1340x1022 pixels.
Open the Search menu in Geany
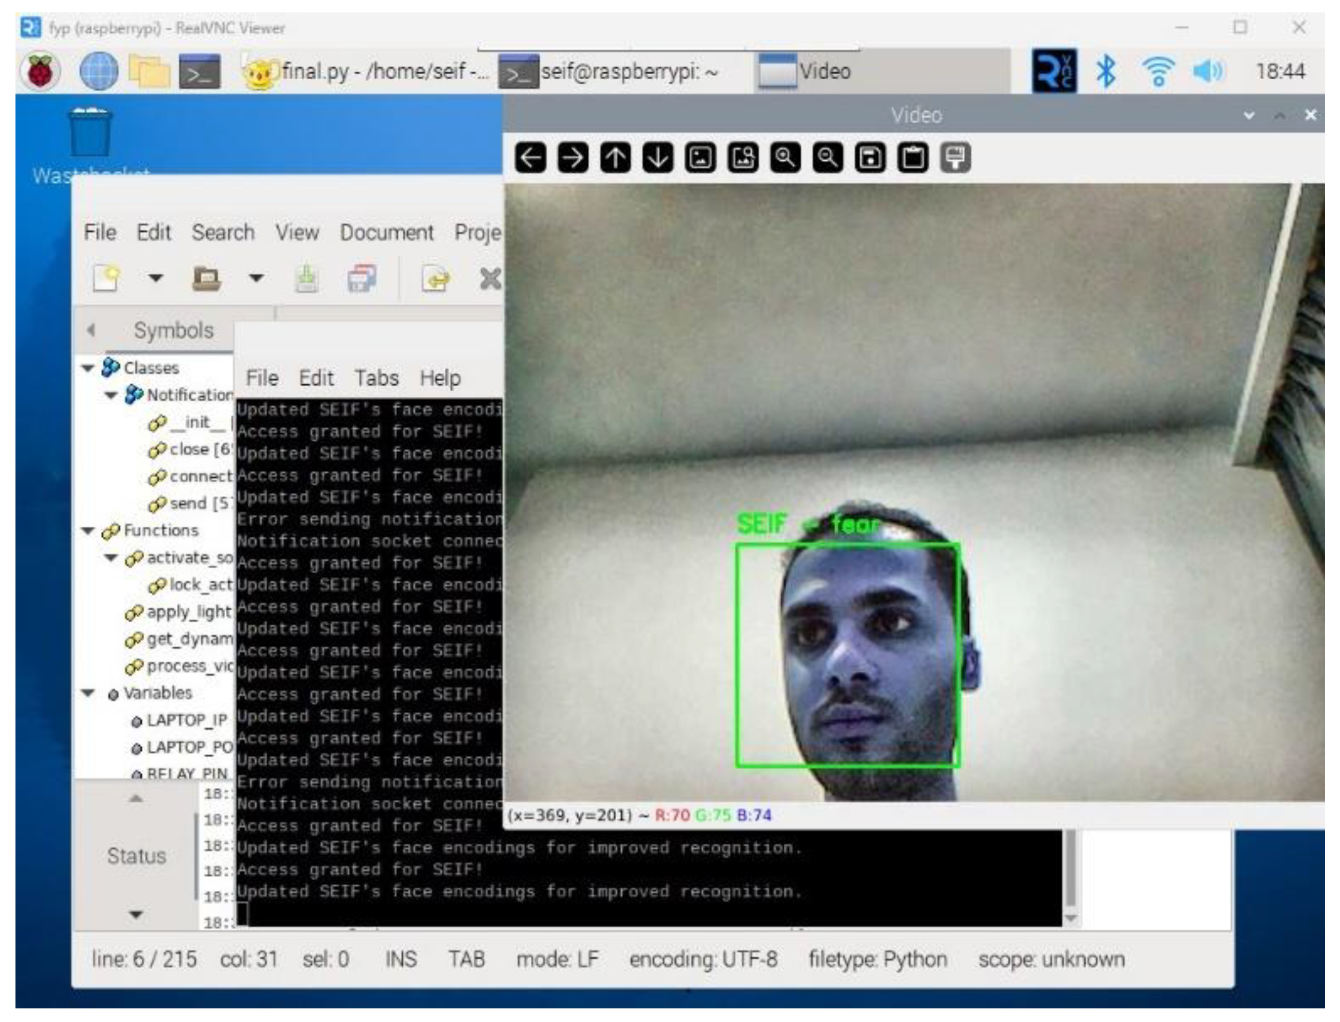[223, 233]
